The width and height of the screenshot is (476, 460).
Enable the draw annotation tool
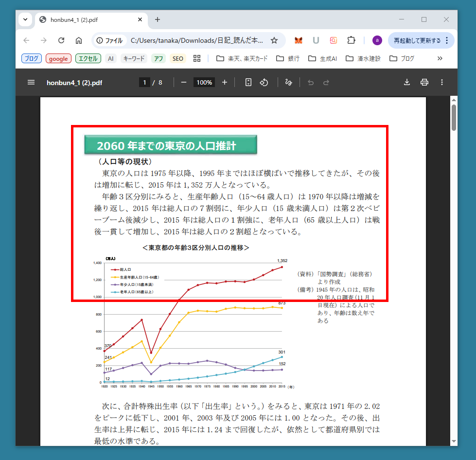tap(288, 82)
